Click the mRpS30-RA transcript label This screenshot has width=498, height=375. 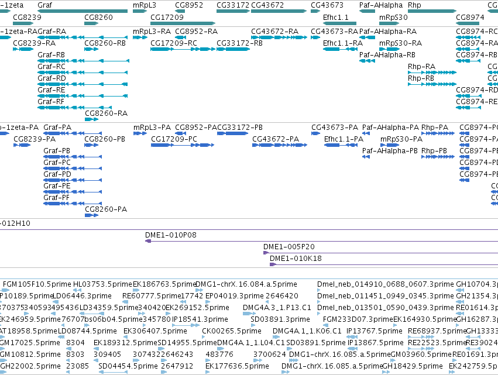(x=400, y=43)
